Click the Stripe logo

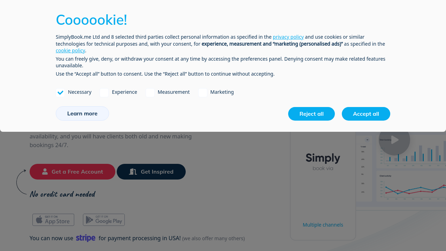(86, 238)
